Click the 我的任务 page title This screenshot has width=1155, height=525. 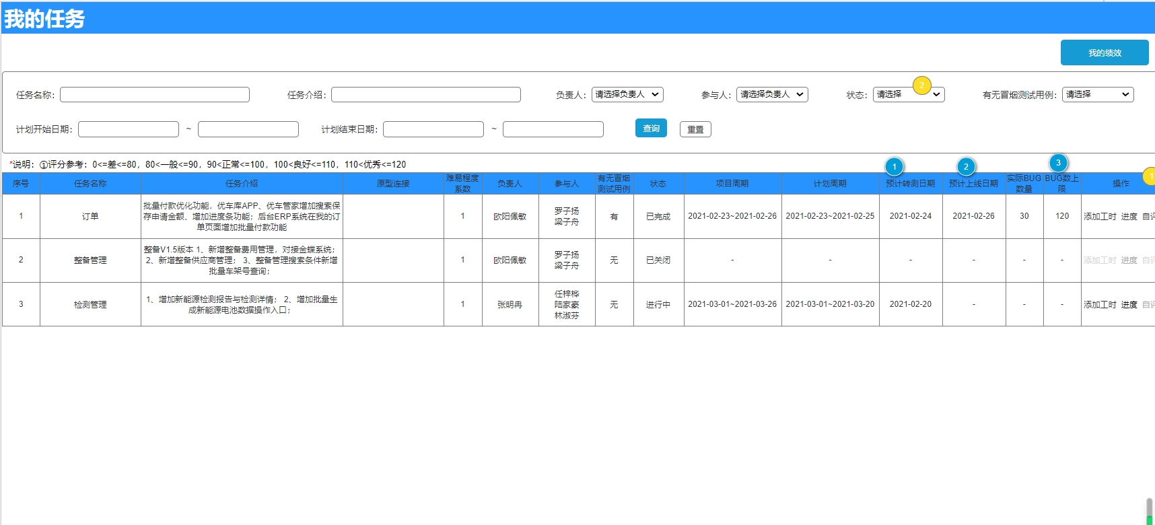tap(44, 18)
